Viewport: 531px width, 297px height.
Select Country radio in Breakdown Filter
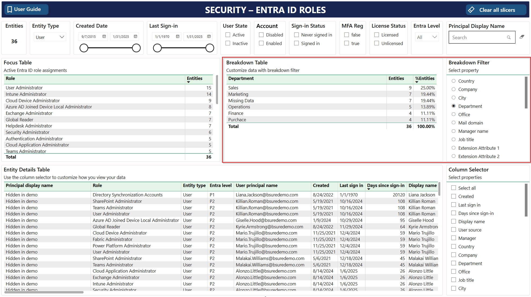[453, 81]
